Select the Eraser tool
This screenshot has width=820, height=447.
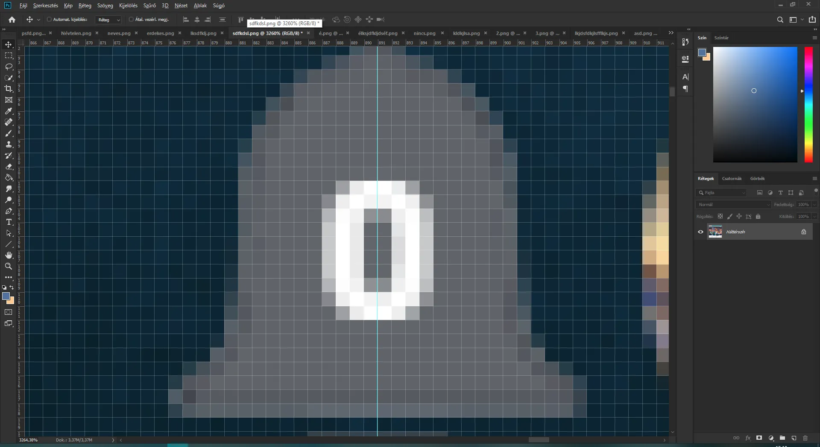[x=9, y=166]
